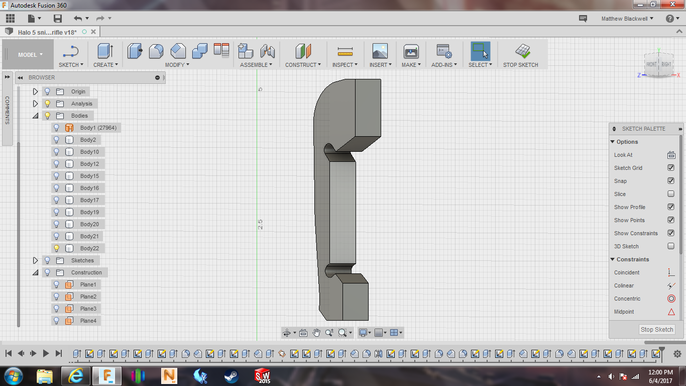Expand the Analysis folder

click(x=35, y=104)
